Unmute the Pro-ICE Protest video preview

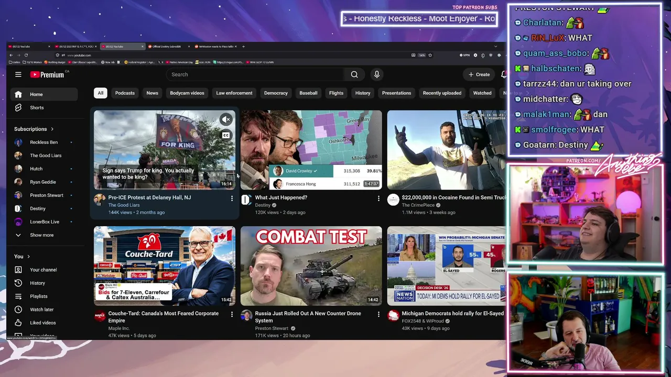click(226, 119)
